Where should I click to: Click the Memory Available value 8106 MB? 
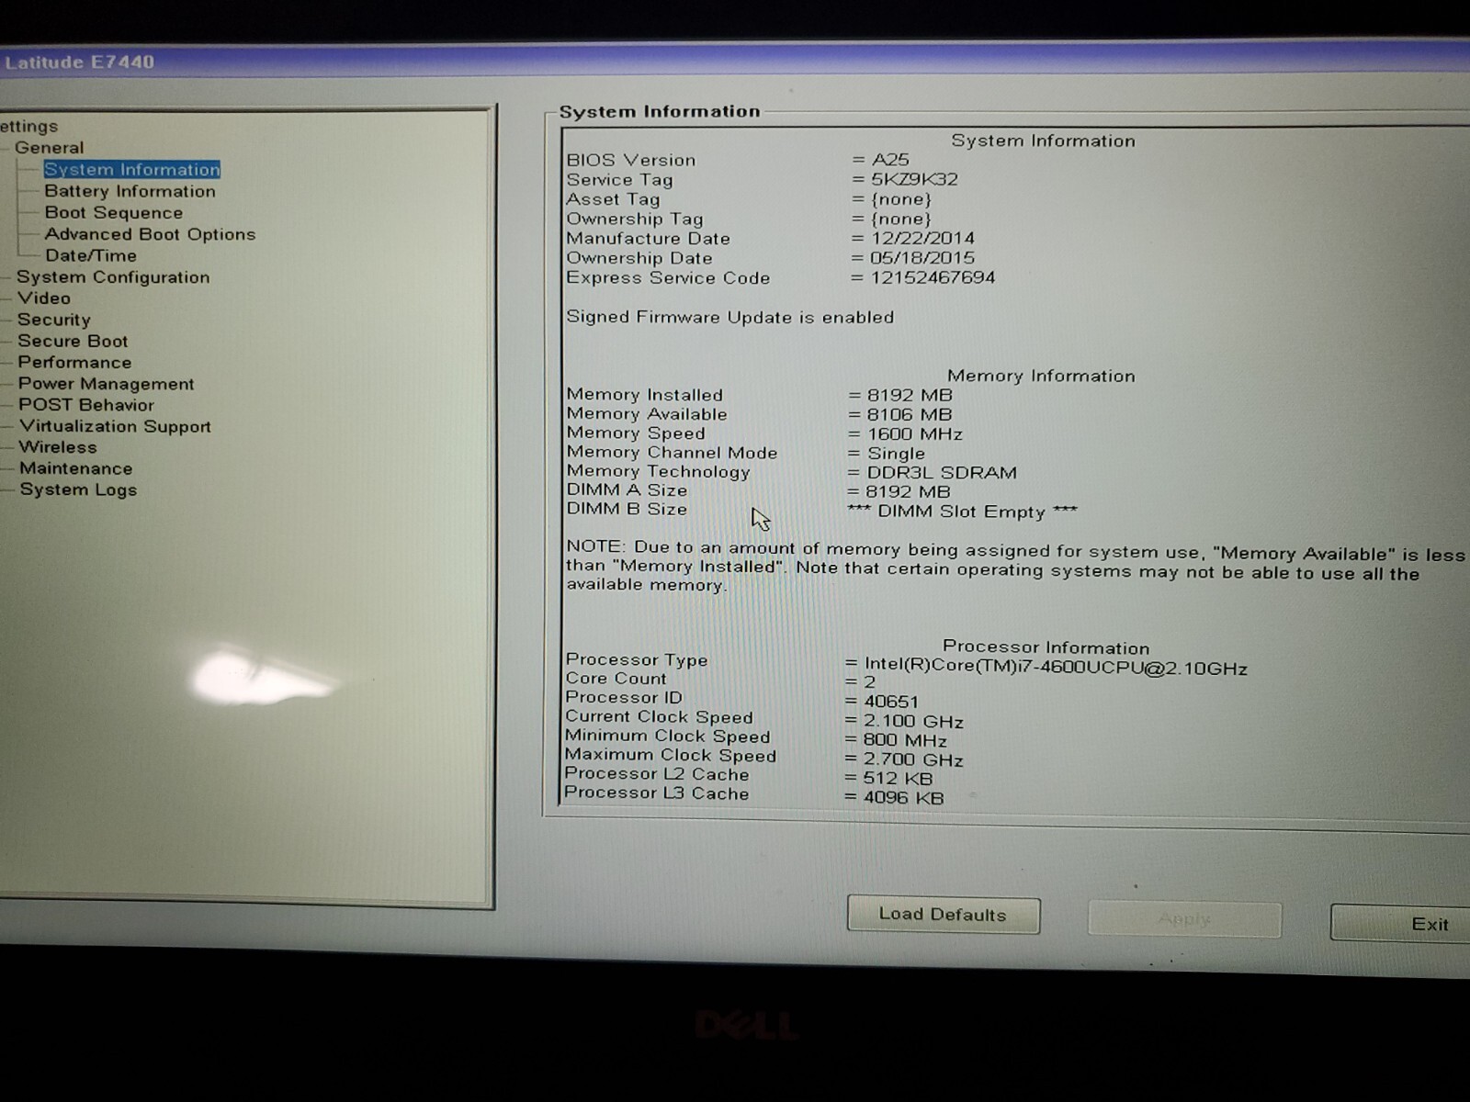pos(910,414)
